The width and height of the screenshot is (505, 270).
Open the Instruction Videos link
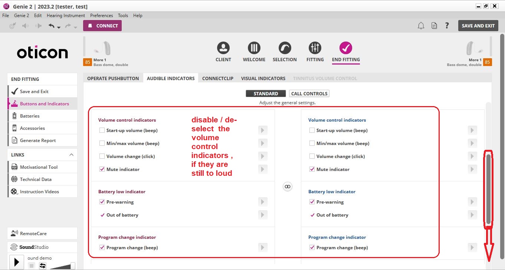coord(42,191)
